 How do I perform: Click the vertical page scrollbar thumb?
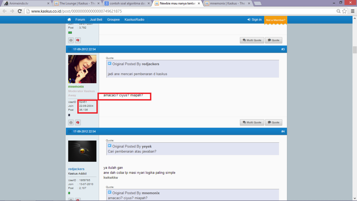355,50
